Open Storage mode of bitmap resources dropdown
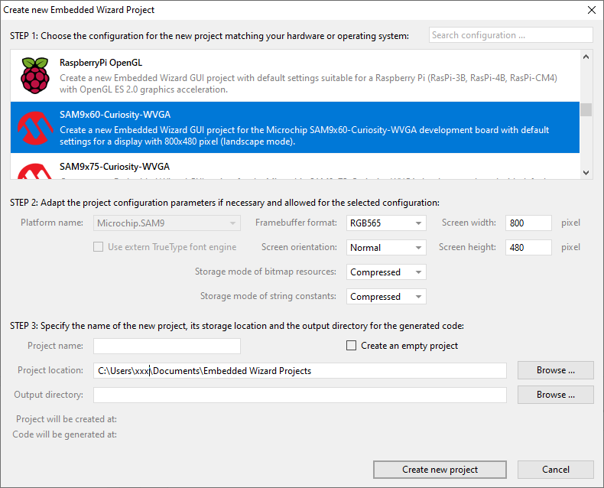Viewport: 604px width, 488px height. tap(386, 272)
